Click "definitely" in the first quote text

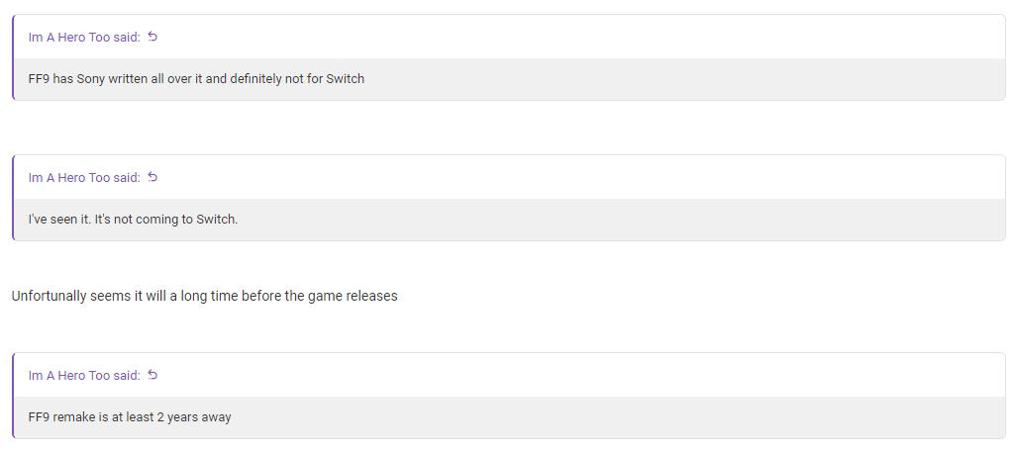point(255,79)
